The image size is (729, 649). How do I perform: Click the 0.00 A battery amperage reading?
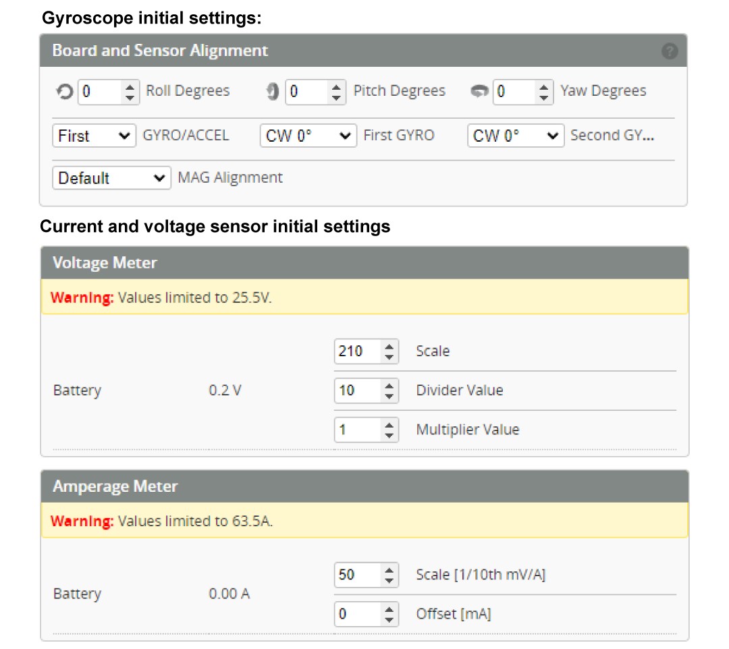click(230, 594)
